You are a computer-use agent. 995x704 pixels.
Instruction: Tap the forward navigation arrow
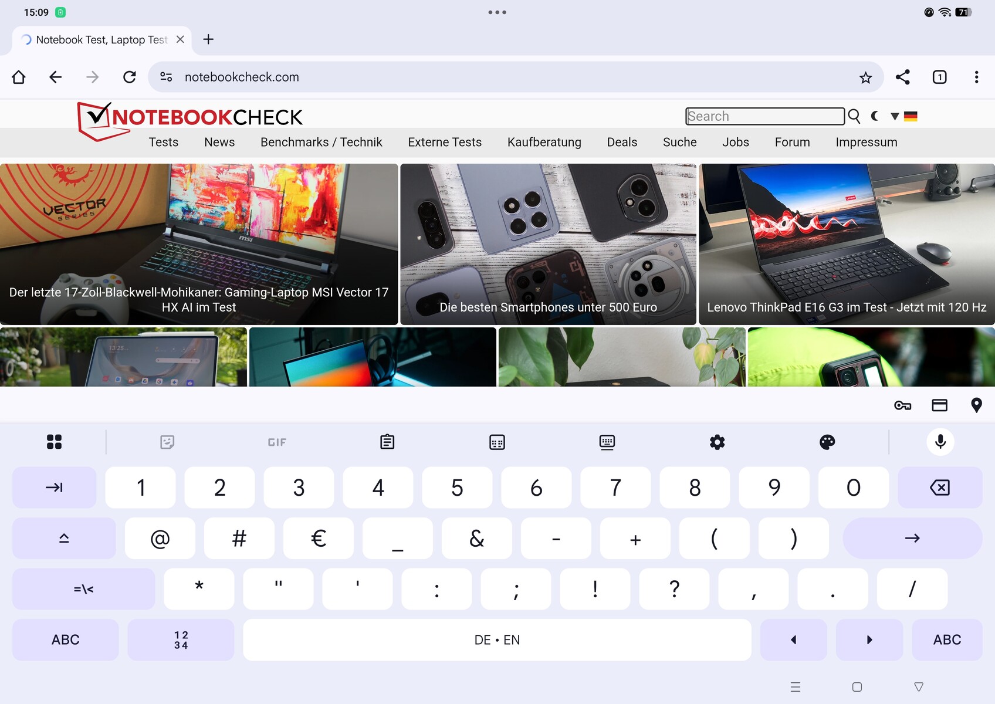93,77
